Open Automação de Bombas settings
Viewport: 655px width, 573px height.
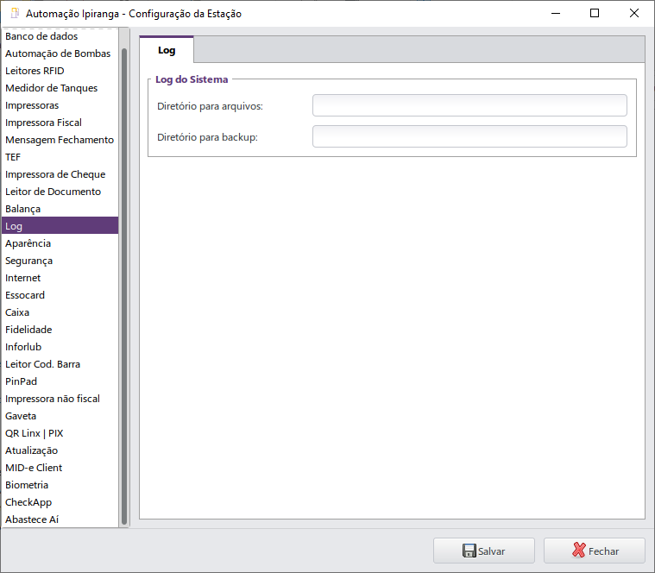60,54
